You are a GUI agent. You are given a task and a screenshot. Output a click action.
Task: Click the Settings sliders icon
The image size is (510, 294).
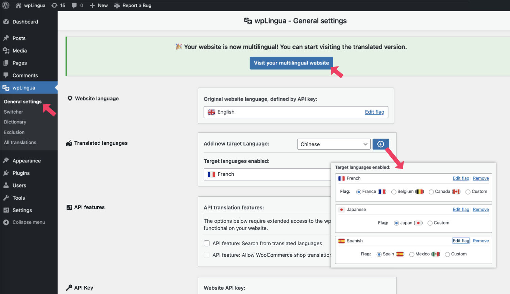coord(6,210)
